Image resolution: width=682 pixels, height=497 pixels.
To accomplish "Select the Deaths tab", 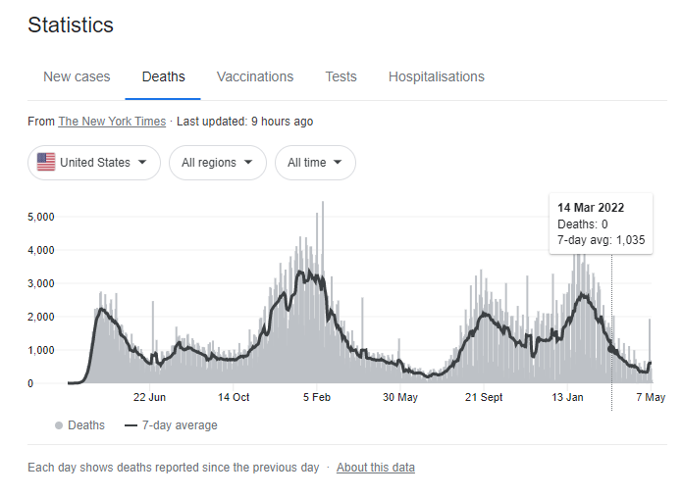I will (x=164, y=76).
